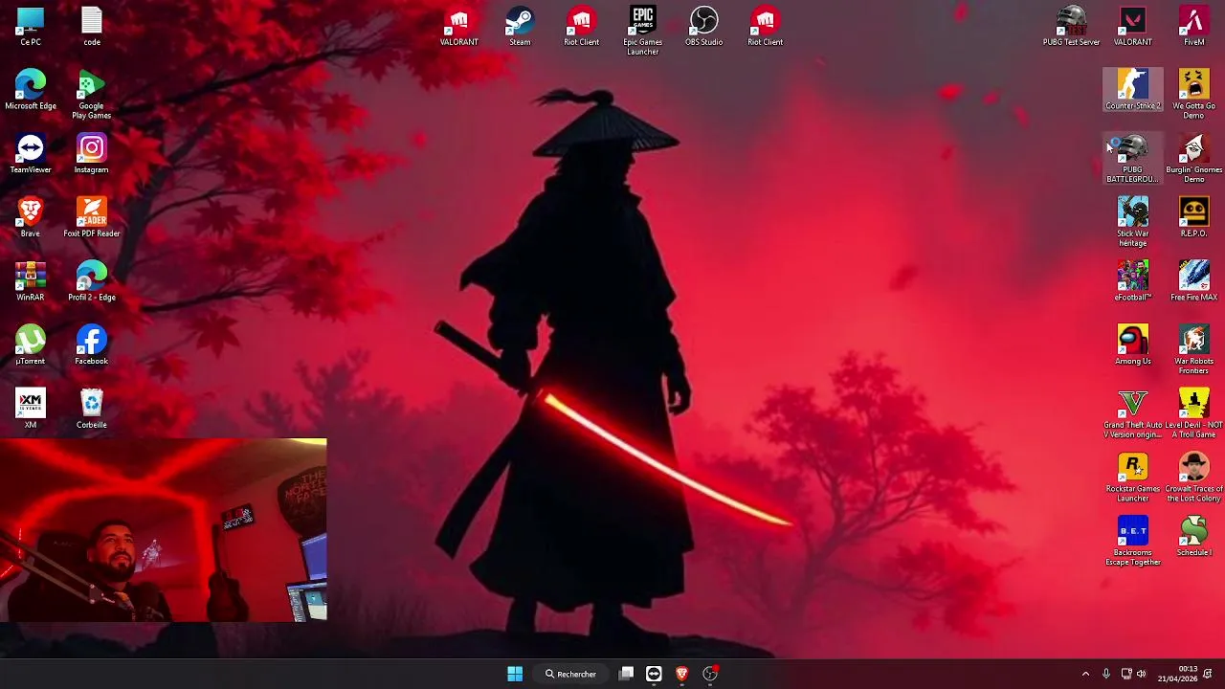1225x689 pixels.
Task: Click the webcam overlay thumbnail
Action: (x=163, y=530)
